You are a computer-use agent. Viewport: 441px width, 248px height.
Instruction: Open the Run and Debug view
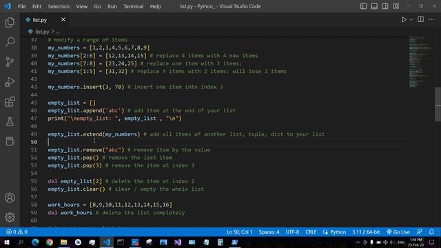pos(10,82)
